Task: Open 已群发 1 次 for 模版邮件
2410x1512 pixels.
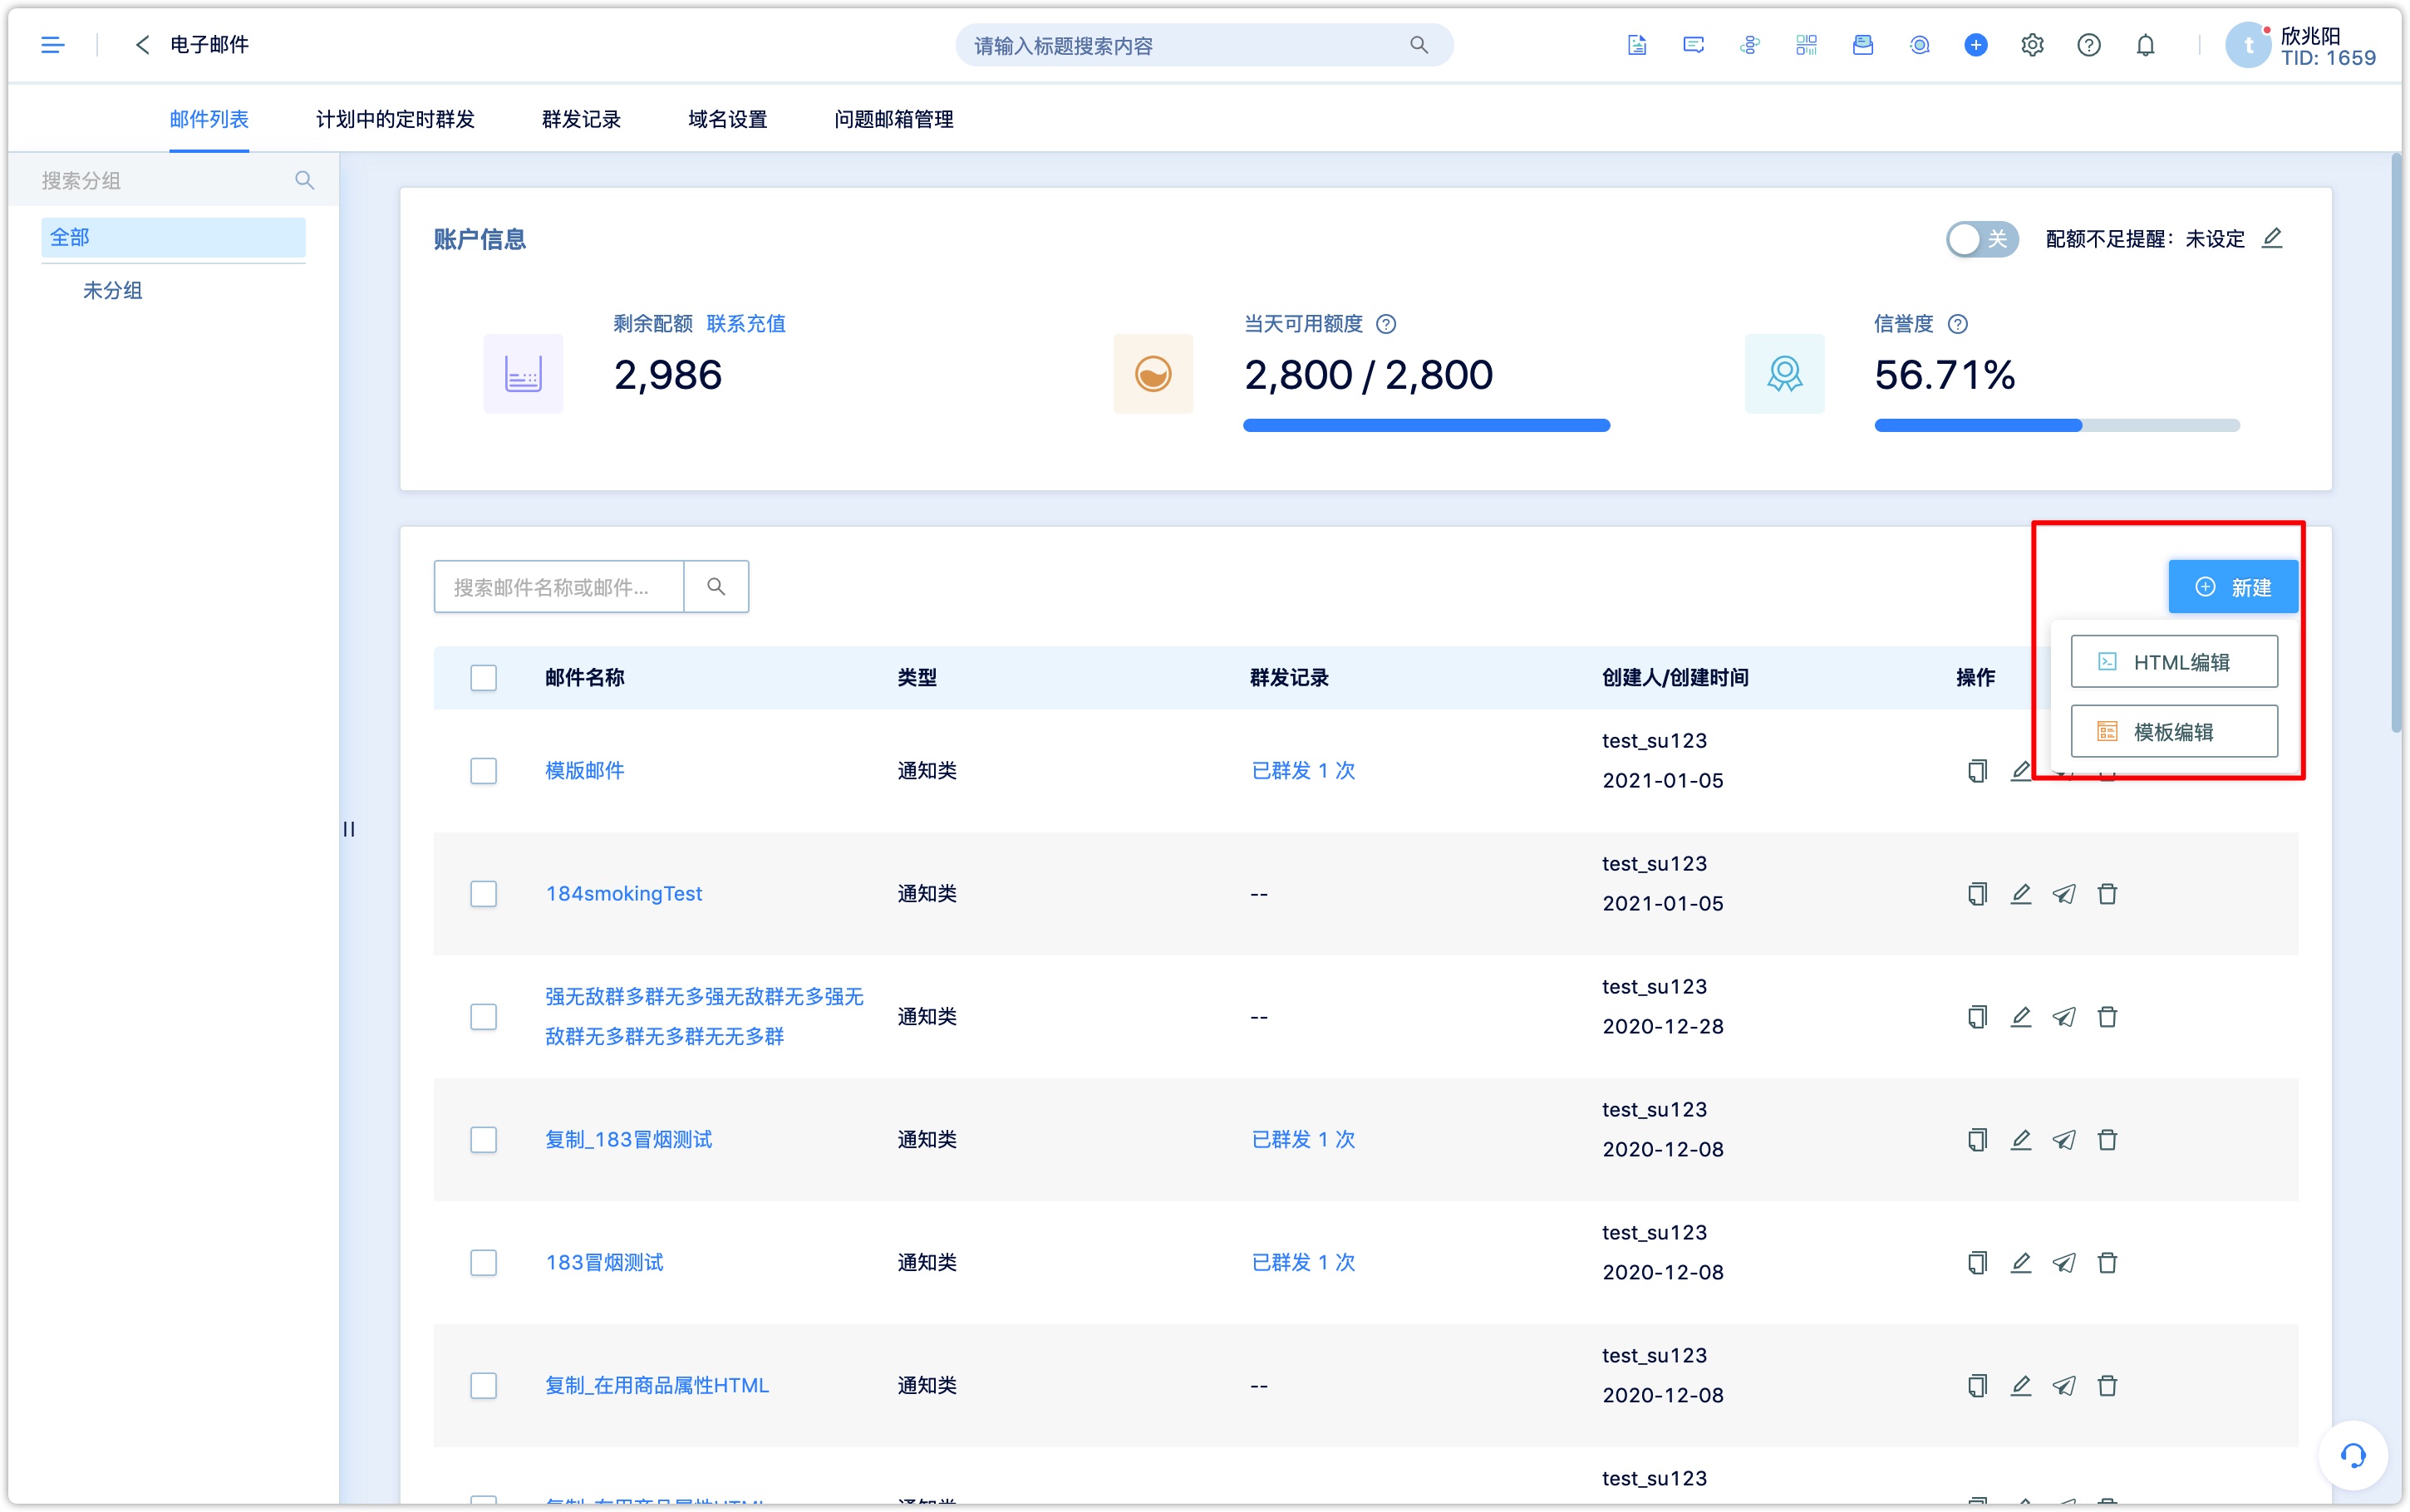Action: pos(1303,771)
